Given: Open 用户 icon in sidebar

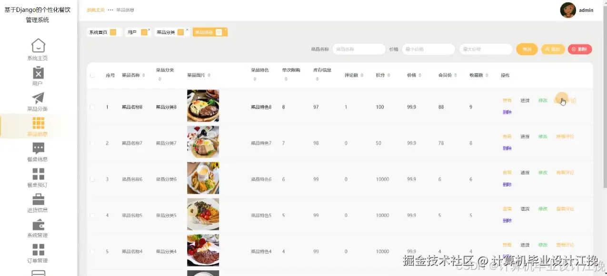Looking at the screenshot, I should (x=38, y=72).
